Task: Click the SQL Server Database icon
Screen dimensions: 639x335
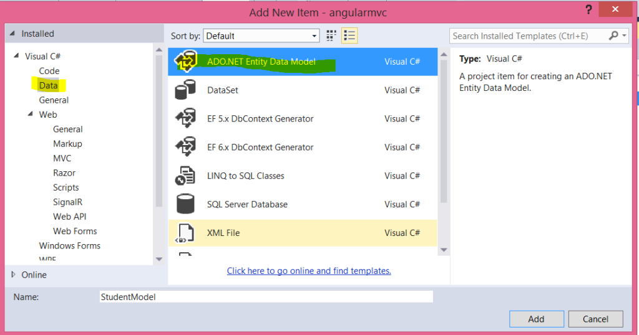Action: pyautogui.click(x=185, y=204)
